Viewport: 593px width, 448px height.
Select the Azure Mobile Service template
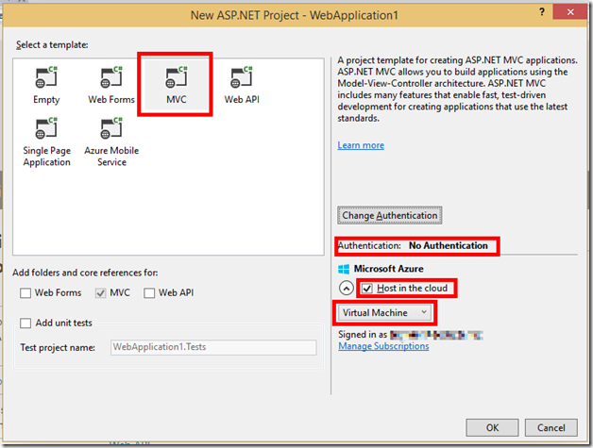pyautogui.click(x=111, y=142)
